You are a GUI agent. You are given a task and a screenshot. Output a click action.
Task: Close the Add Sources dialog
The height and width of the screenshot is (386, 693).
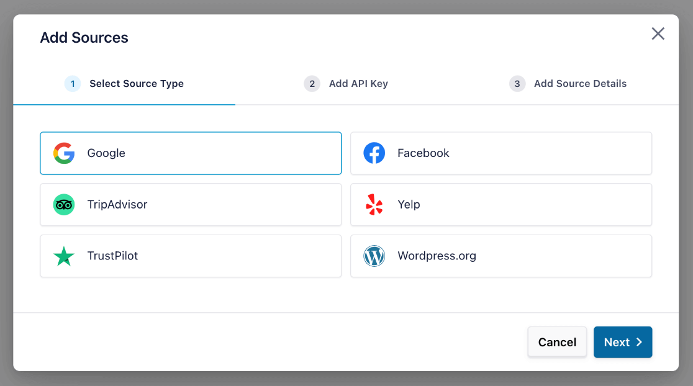[658, 34]
